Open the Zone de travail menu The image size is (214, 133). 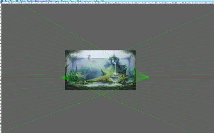coord(41,1)
